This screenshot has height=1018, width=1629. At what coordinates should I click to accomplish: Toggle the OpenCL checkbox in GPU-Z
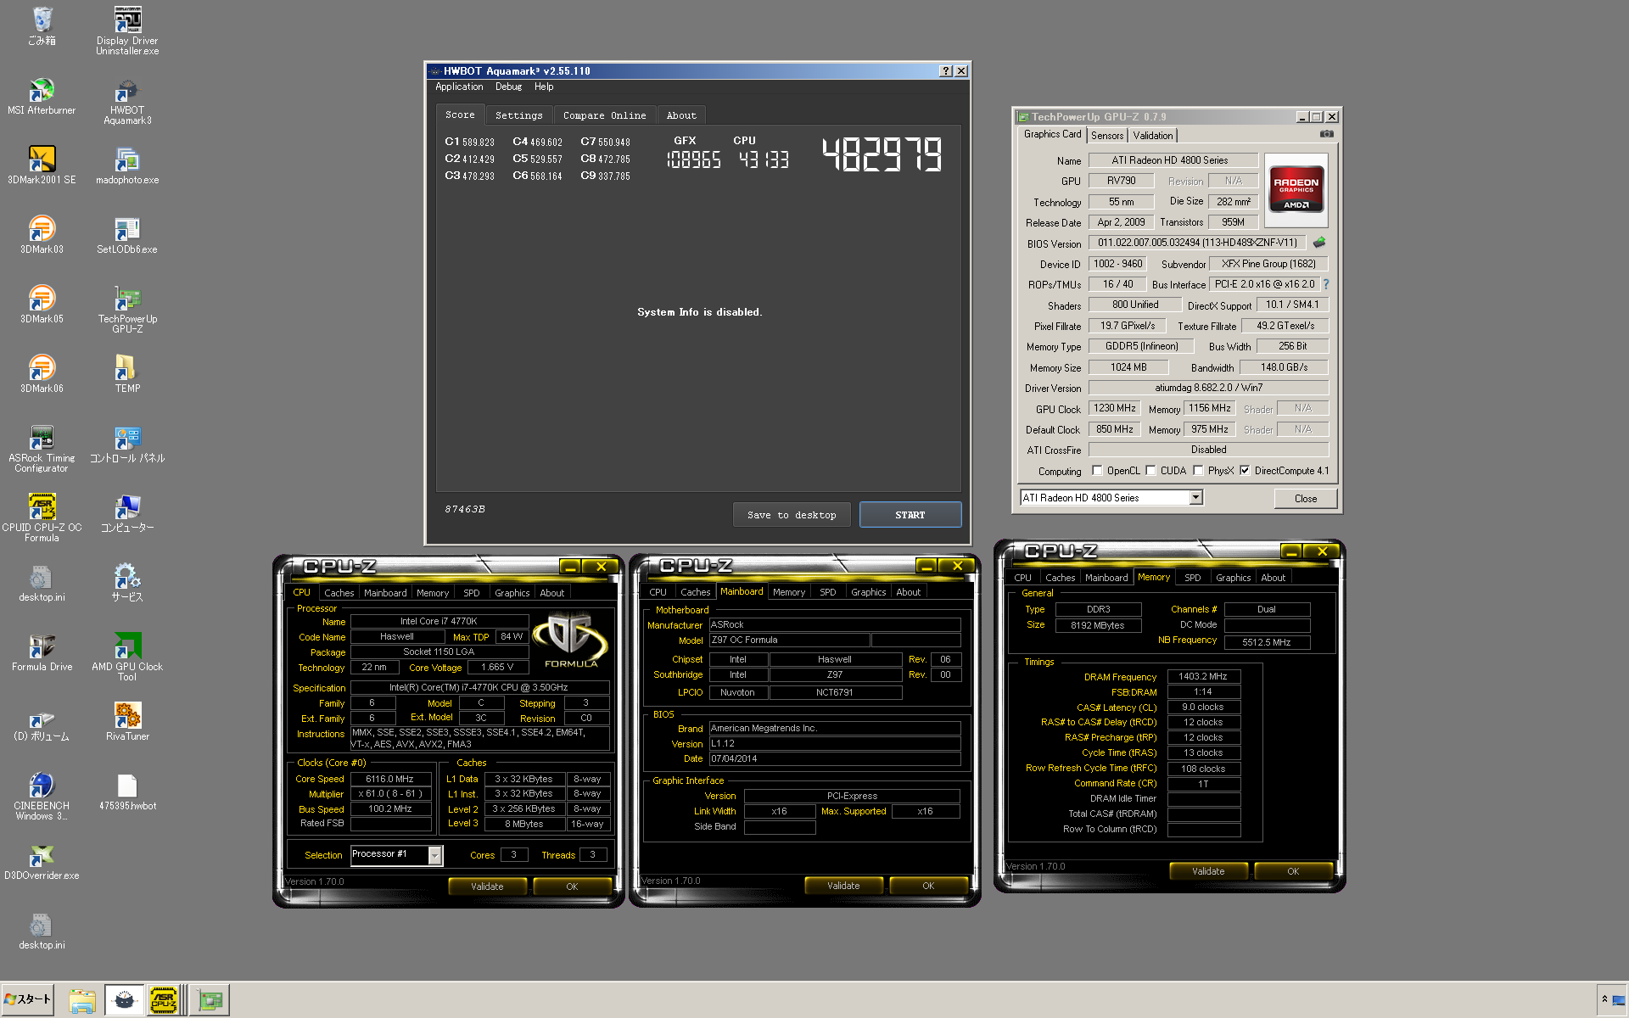(x=1097, y=470)
